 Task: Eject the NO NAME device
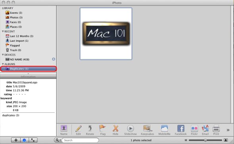click(54, 59)
